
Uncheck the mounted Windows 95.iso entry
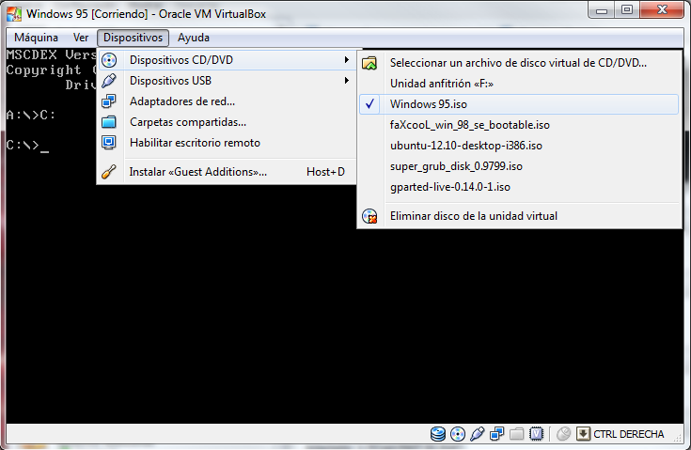519,104
